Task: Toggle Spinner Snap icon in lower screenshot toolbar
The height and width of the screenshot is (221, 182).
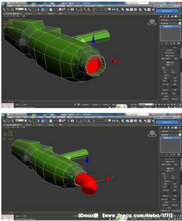Action: click(89, 121)
